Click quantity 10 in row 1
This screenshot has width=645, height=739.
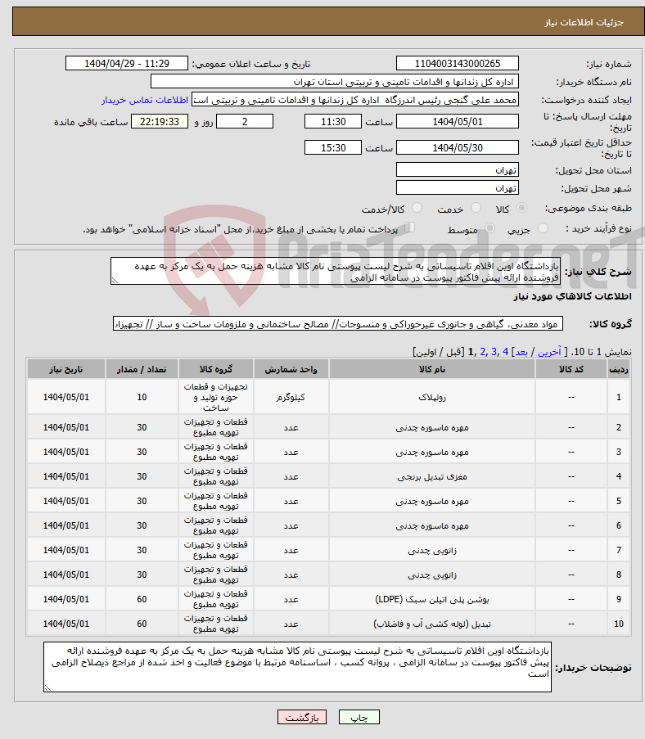tap(142, 397)
